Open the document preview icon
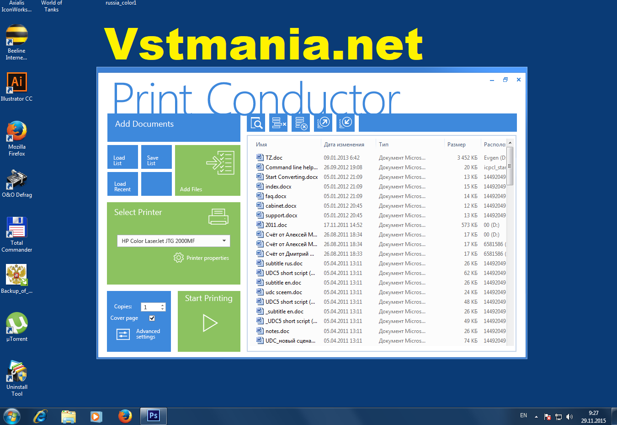 point(256,123)
